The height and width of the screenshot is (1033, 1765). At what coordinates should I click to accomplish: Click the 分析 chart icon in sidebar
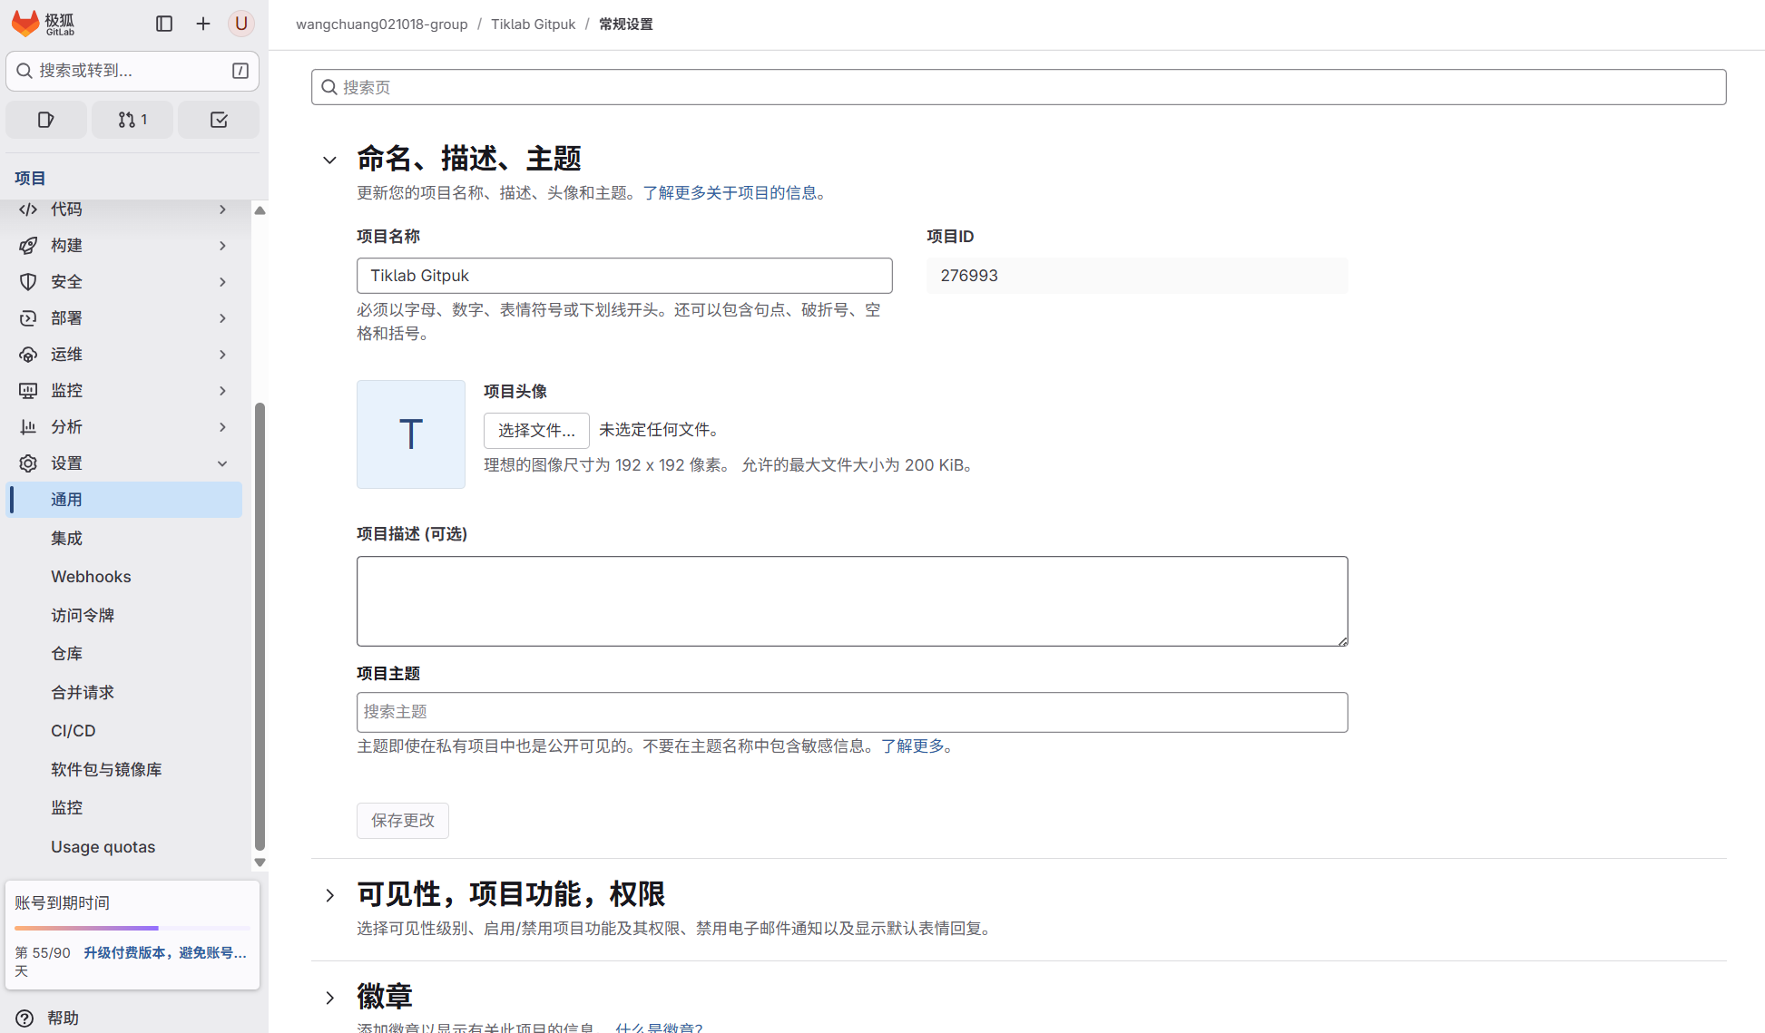pyautogui.click(x=28, y=426)
